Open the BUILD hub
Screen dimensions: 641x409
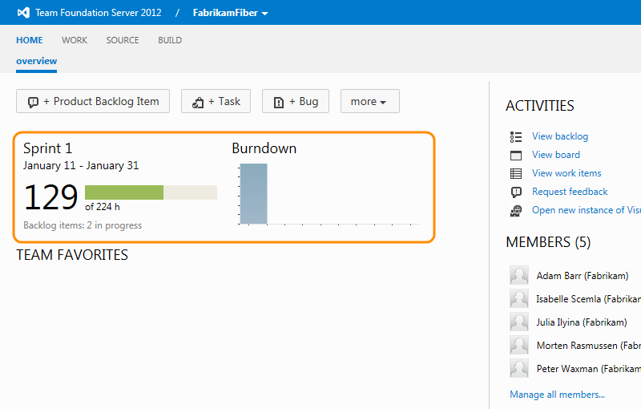170,40
